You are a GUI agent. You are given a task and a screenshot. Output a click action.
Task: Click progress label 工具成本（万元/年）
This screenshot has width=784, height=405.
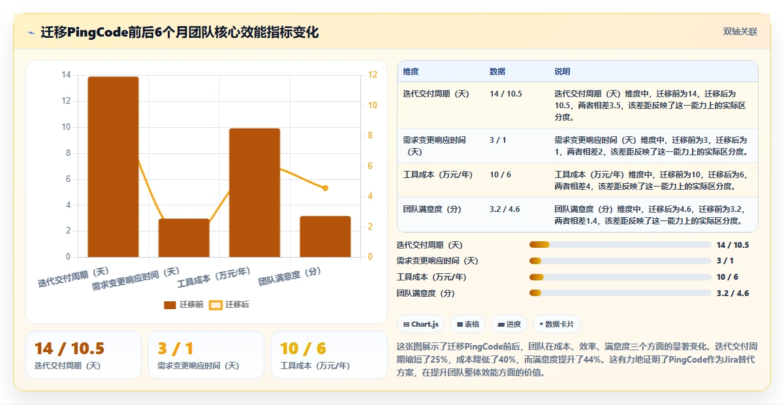431,277
